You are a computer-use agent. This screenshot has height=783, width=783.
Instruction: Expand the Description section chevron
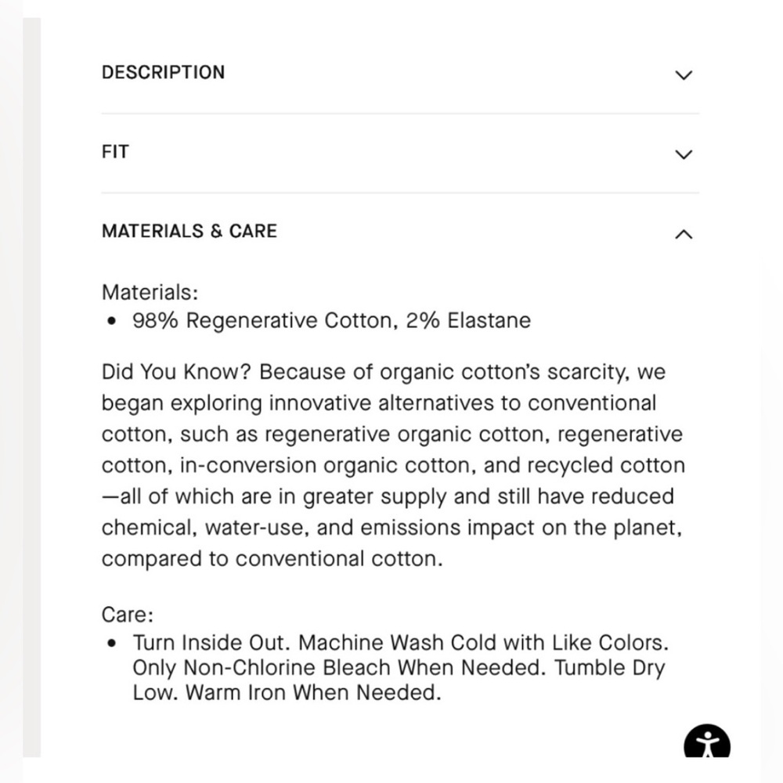click(x=684, y=75)
